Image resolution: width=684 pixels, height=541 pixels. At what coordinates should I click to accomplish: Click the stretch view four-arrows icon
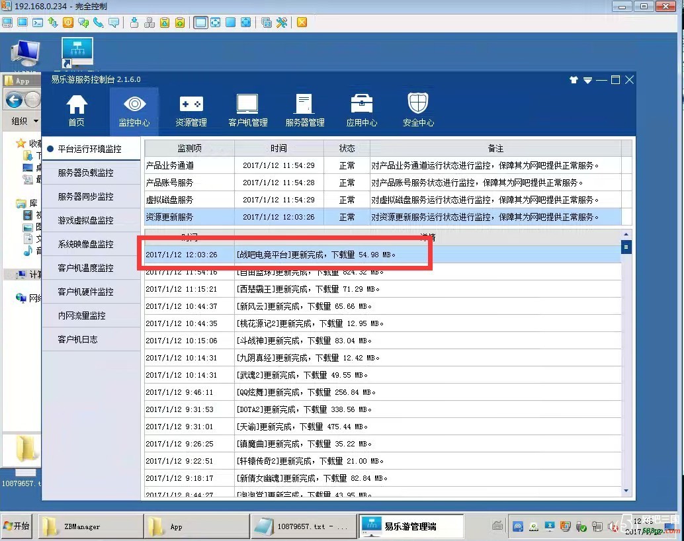[246, 22]
